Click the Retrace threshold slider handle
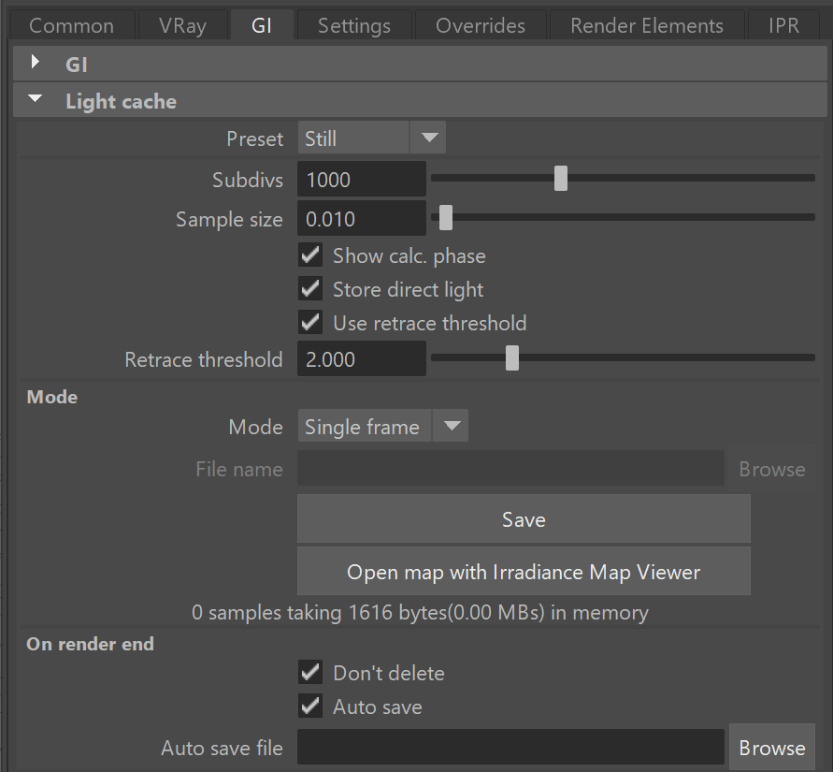This screenshot has width=833, height=772. 512,357
